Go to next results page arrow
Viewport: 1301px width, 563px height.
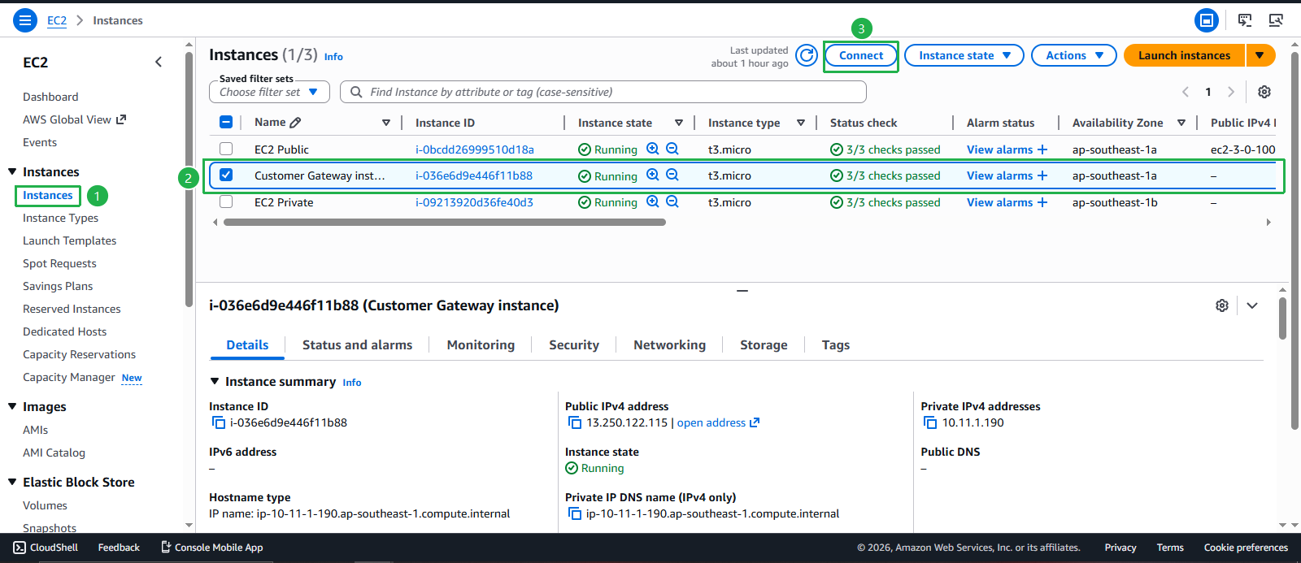pos(1231,92)
